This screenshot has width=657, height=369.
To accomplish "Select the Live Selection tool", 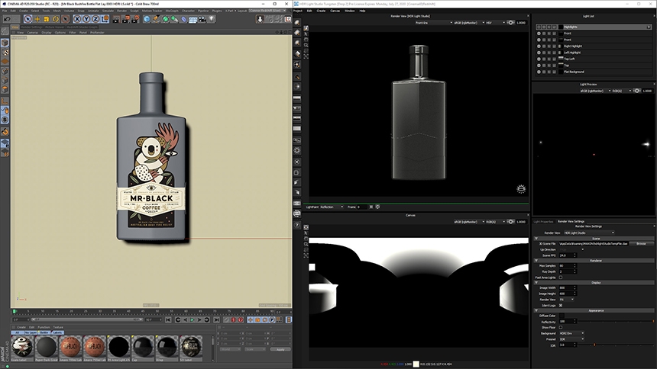I will 28,19.
